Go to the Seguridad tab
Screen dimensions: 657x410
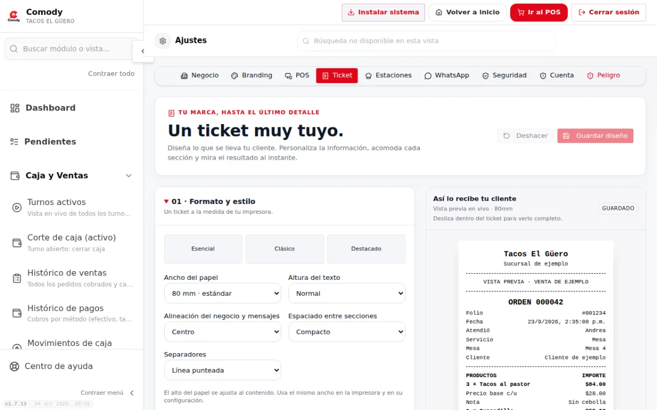pos(504,75)
